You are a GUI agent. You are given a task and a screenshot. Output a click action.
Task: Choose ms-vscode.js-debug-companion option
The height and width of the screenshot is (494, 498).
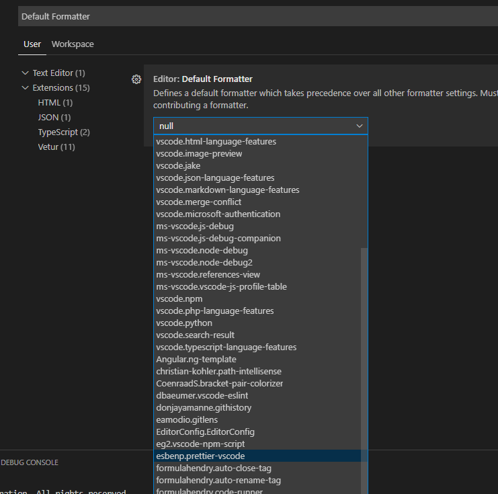click(x=257, y=239)
